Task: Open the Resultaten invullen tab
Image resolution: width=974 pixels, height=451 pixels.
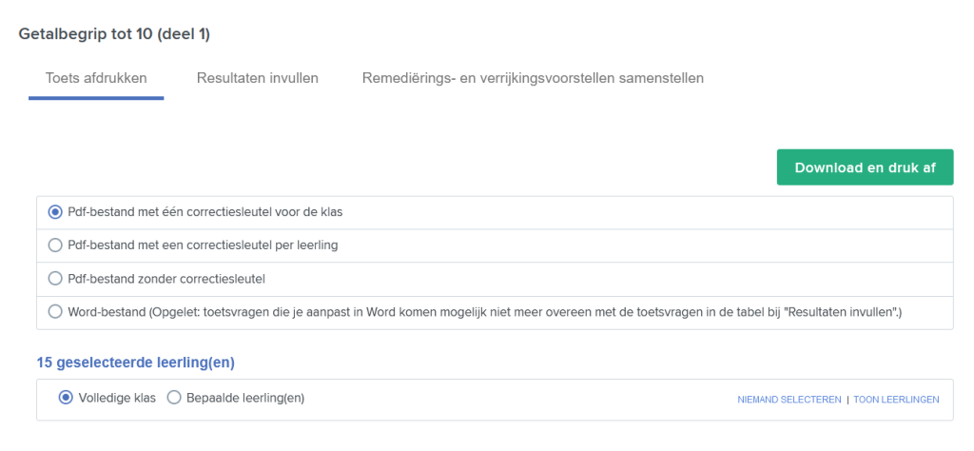Action: (x=258, y=78)
